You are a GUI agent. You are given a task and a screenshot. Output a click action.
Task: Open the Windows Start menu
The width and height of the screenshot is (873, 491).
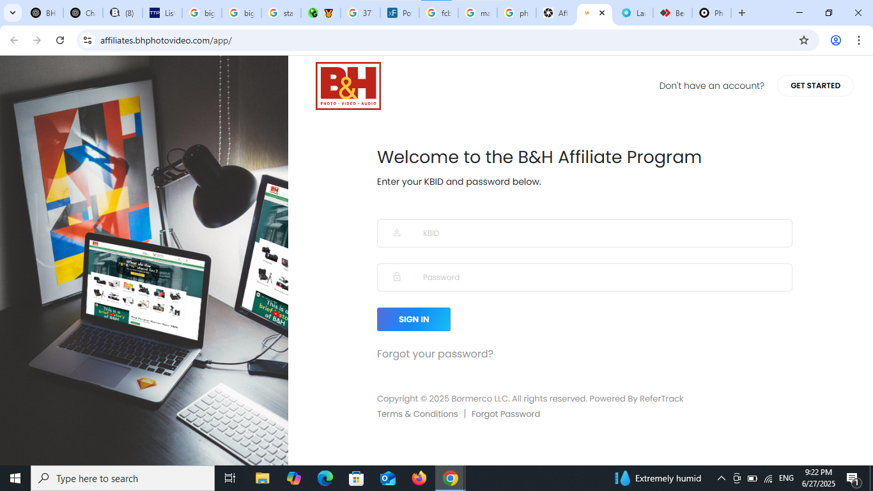point(15,478)
